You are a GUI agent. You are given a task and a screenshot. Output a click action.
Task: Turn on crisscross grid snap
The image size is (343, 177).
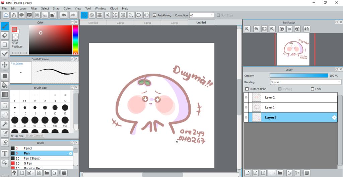(100, 15)
